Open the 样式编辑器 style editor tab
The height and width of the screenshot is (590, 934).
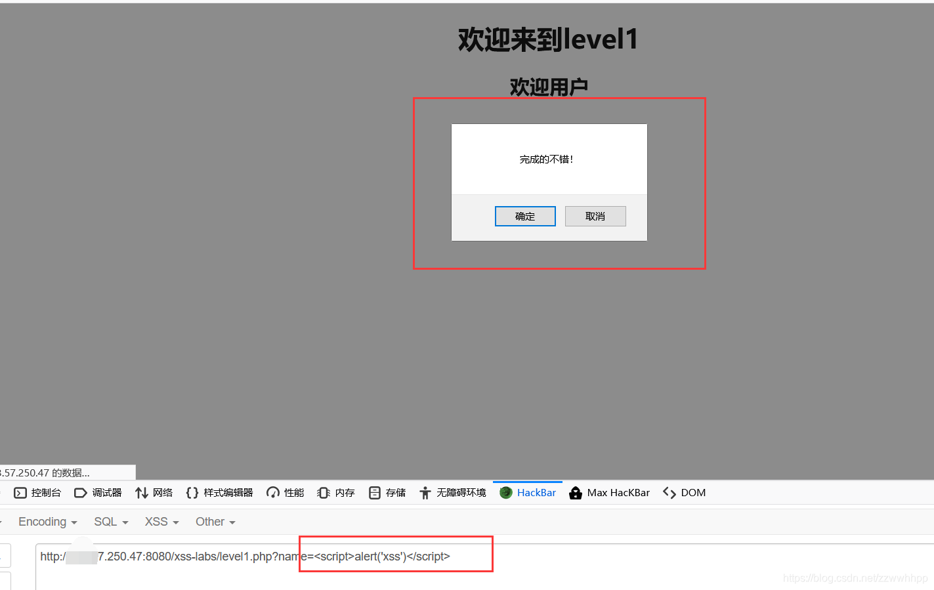[x=220, y=493]
